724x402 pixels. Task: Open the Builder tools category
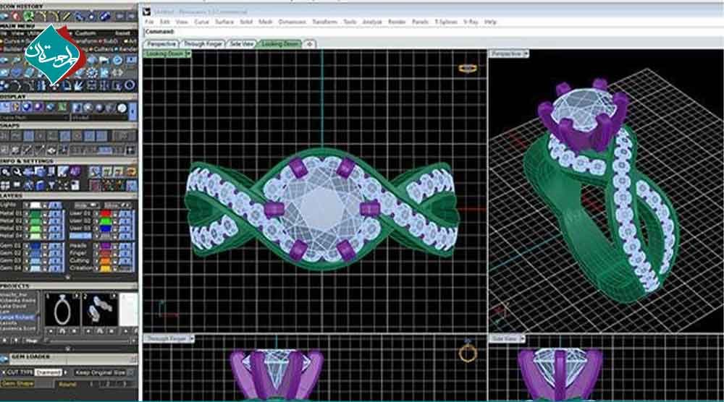coord(12,49)
